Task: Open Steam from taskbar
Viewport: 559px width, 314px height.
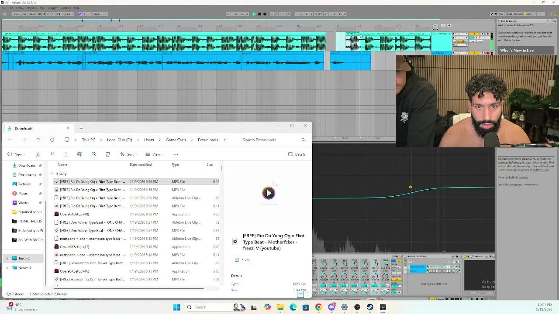Action: coord(370,307)
